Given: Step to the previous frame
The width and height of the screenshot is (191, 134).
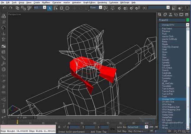Looking at the screenshot, I should [x=156, y=127].
